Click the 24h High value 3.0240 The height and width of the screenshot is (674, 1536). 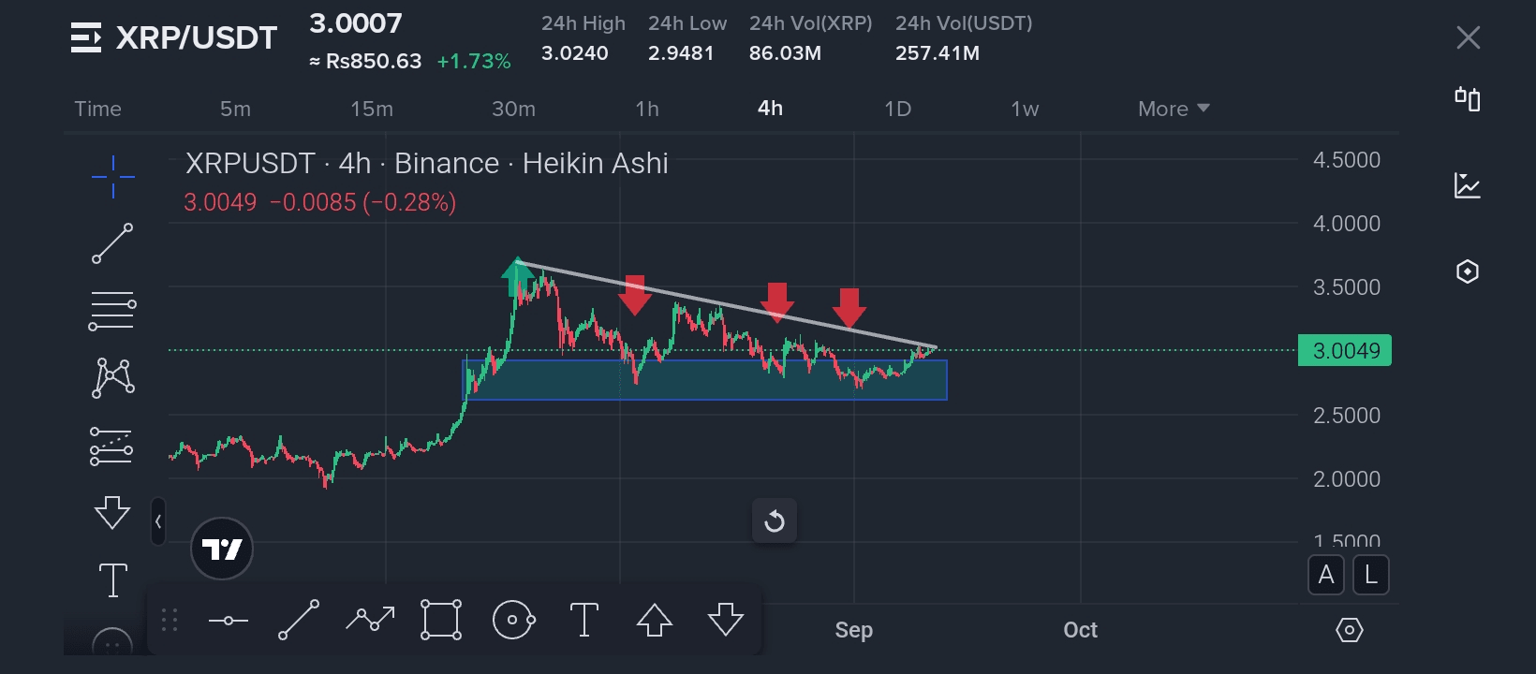[575, 53]
